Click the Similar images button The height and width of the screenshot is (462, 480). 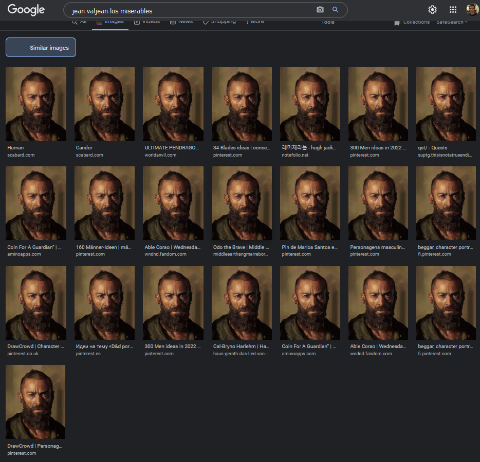tap(41, 48)
